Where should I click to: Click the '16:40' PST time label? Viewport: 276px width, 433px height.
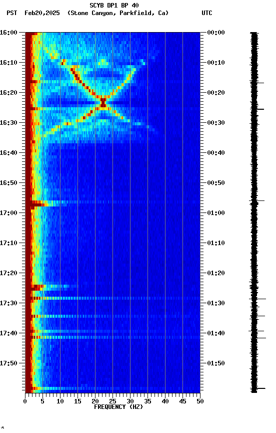(x=8, y=153)
